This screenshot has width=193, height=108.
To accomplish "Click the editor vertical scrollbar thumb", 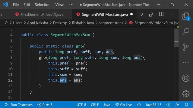I will (176, 38).
